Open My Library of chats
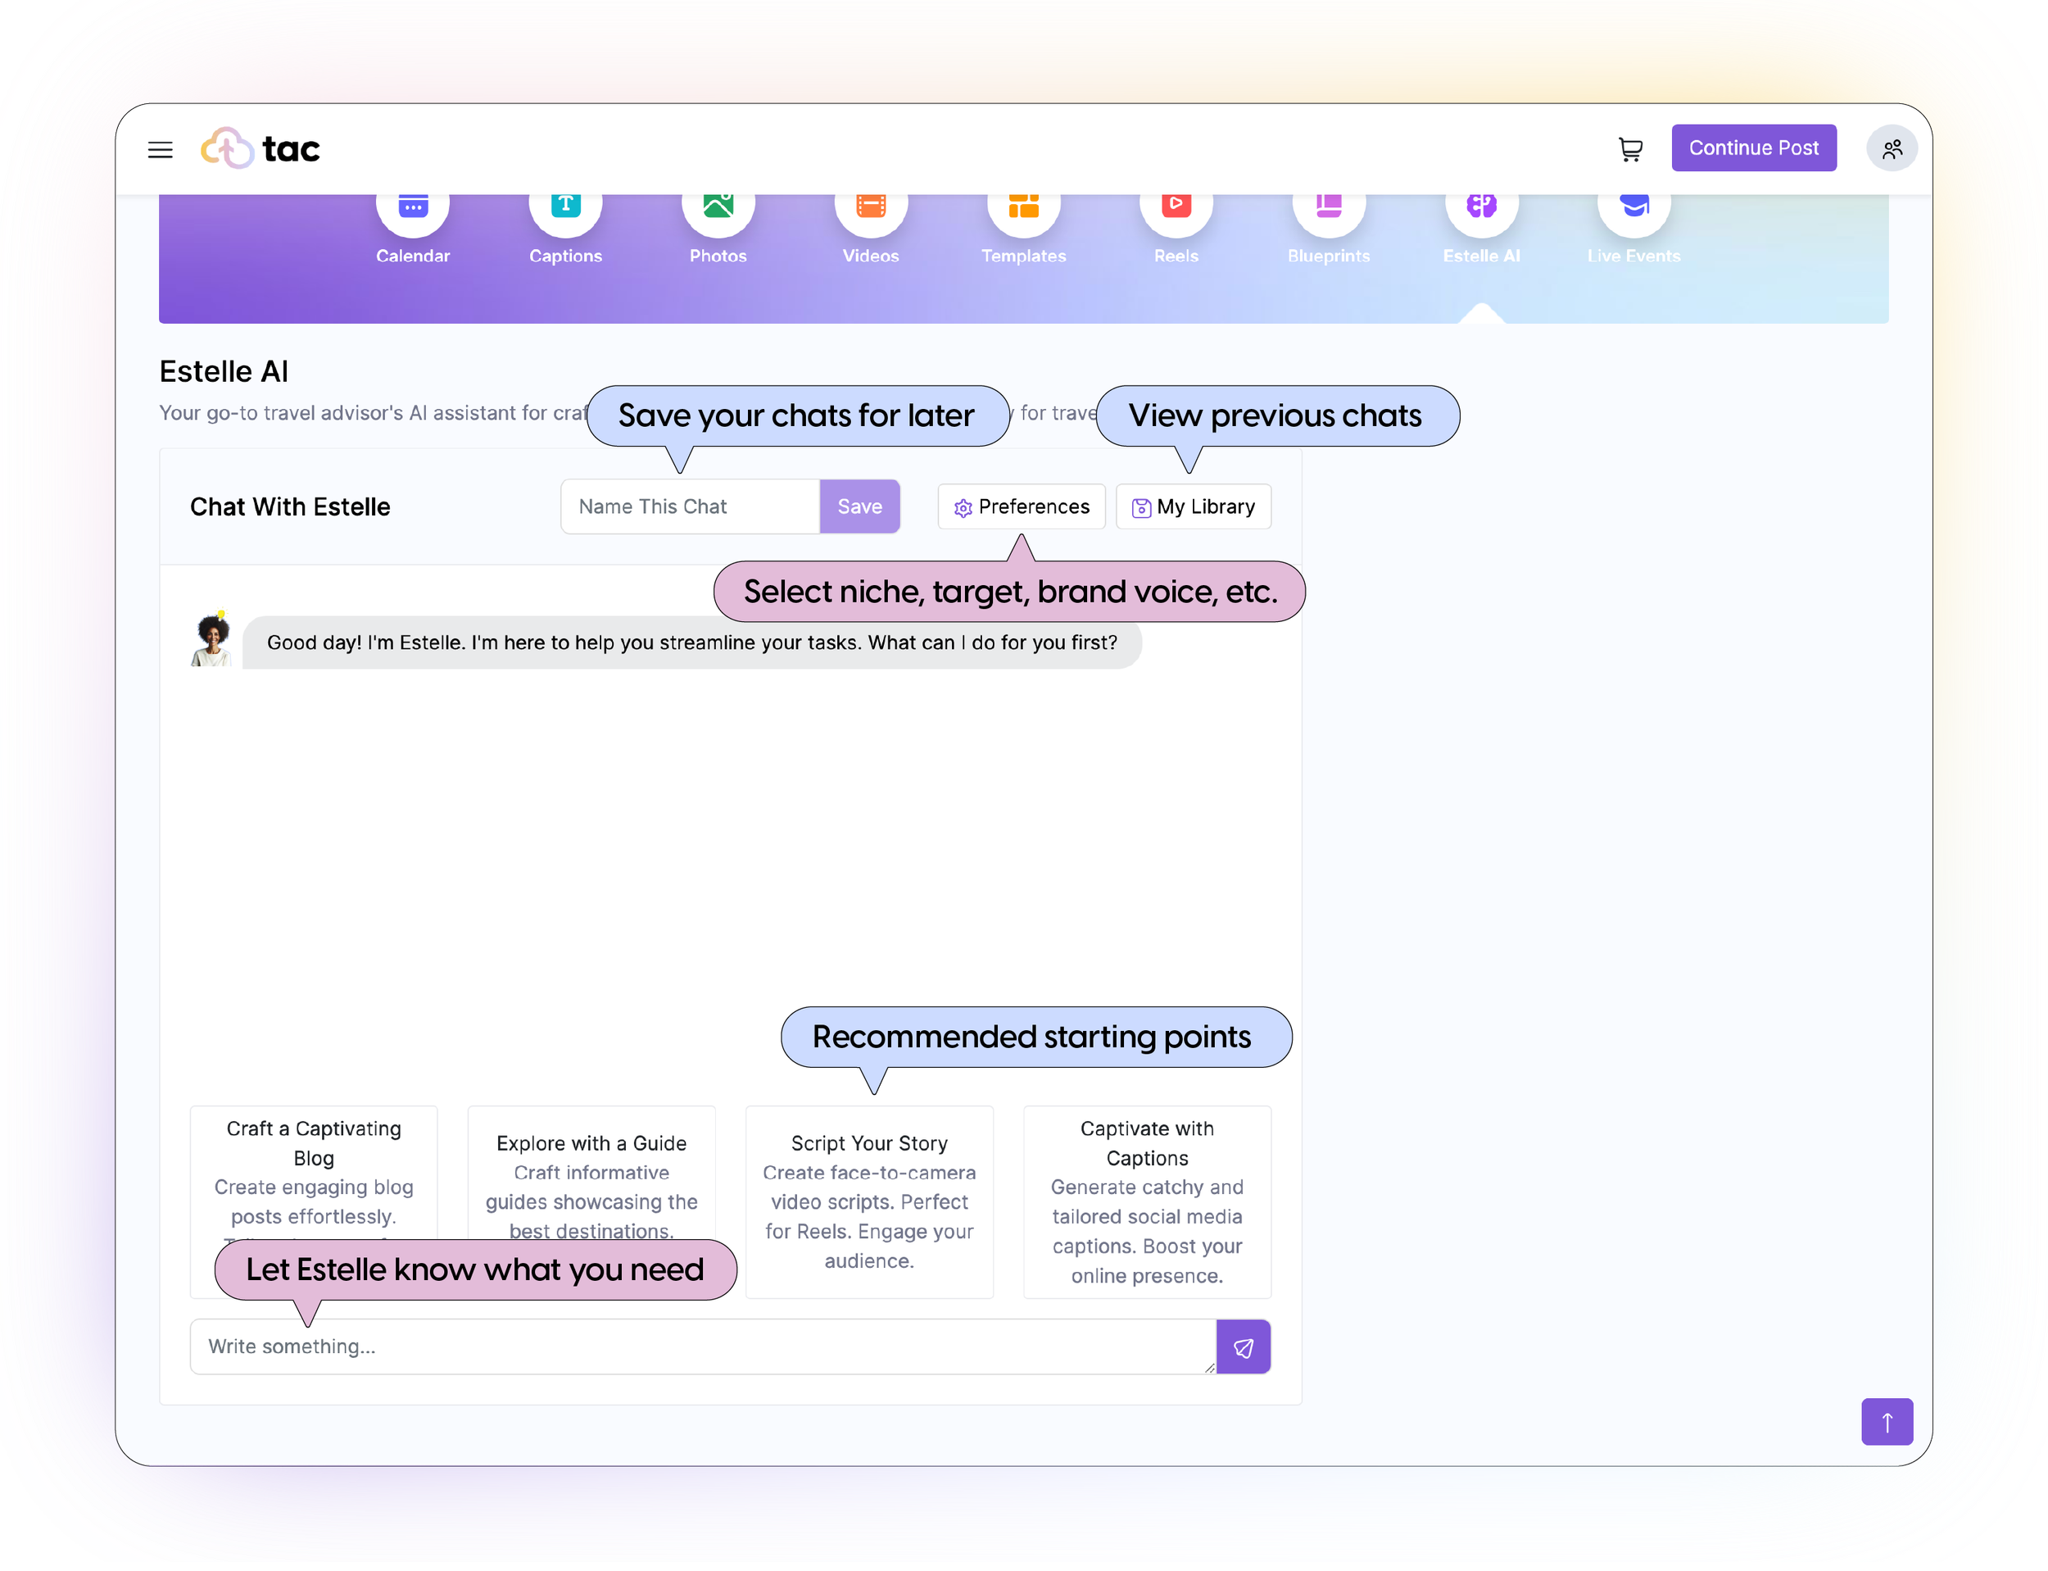Viewport: 2048px width, 1571px height. pos(1193,506)
